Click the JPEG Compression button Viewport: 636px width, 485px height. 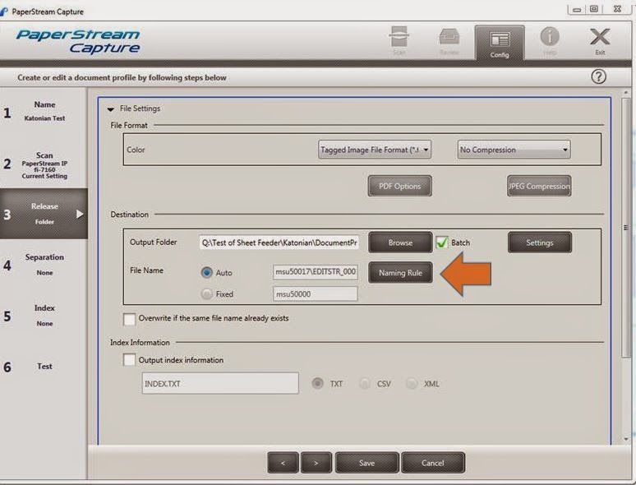[539, 187]
